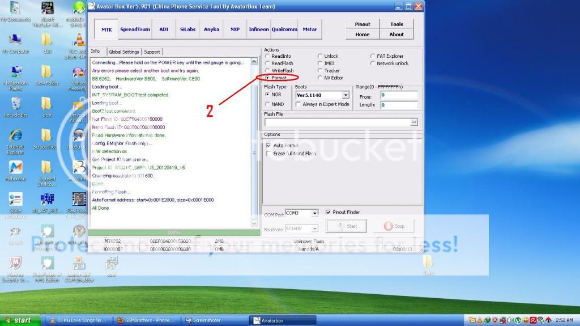This screenshot has height=326, width=580.
Task: Enable Erase full Nand Flash option
Action: pyautogui.click(x=268, y=154)
